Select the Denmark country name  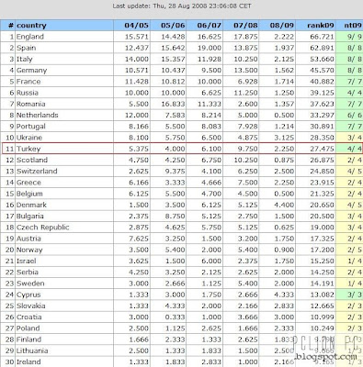(31, 205)
